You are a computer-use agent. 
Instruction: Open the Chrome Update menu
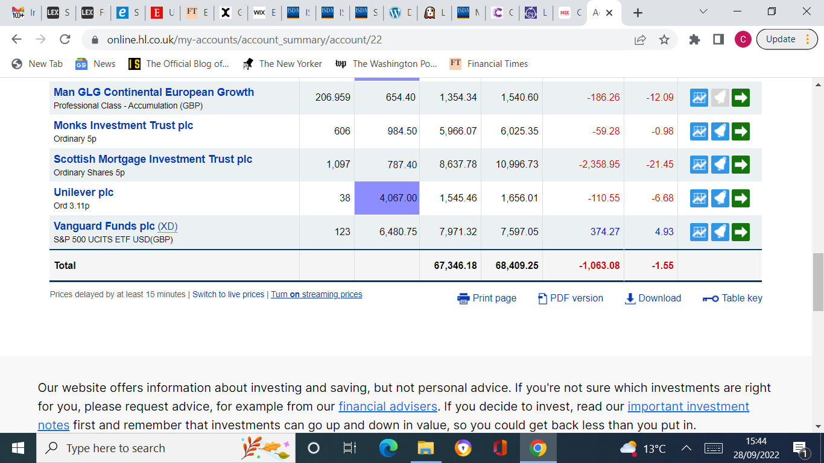[787, 39]
